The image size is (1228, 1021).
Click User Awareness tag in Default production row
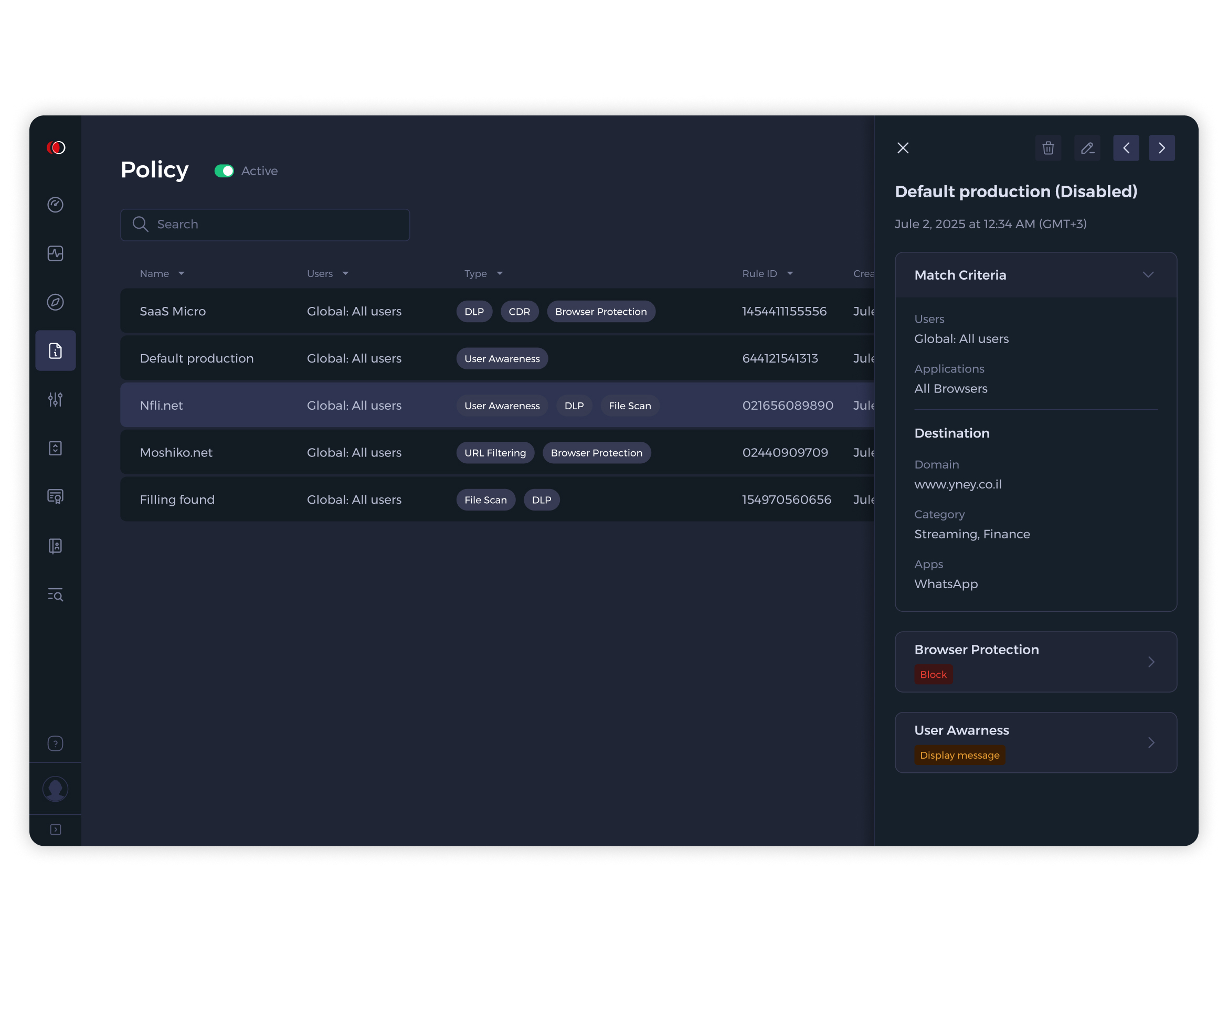click(x=502, y=358)
